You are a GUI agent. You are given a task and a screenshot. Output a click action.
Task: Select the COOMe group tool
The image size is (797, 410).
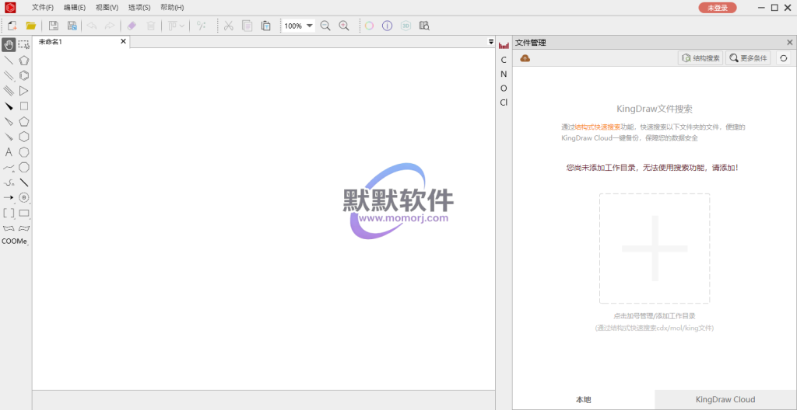pos(14,241)
